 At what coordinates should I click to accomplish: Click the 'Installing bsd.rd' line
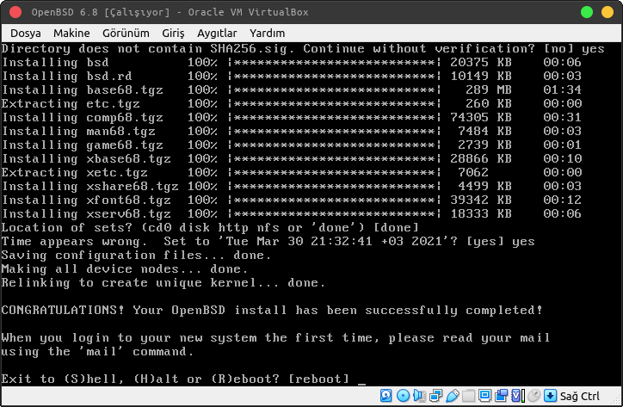click(291, 76)
